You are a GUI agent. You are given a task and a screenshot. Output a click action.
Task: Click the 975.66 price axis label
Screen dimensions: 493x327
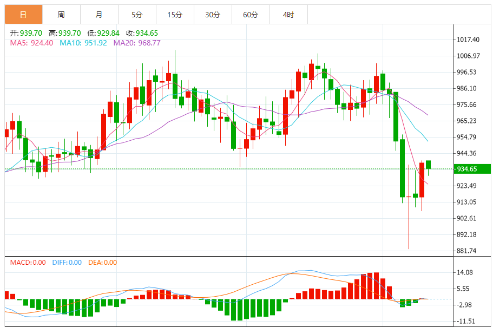click(x=466, y=104)
